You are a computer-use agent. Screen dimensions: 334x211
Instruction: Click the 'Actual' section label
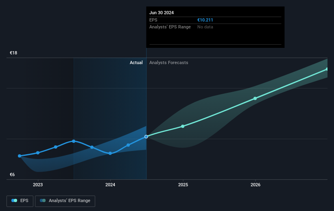136,62
